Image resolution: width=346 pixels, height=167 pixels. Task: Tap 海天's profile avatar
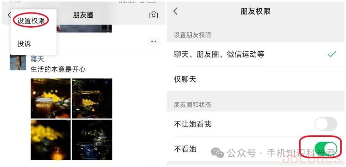pos(18,62)
